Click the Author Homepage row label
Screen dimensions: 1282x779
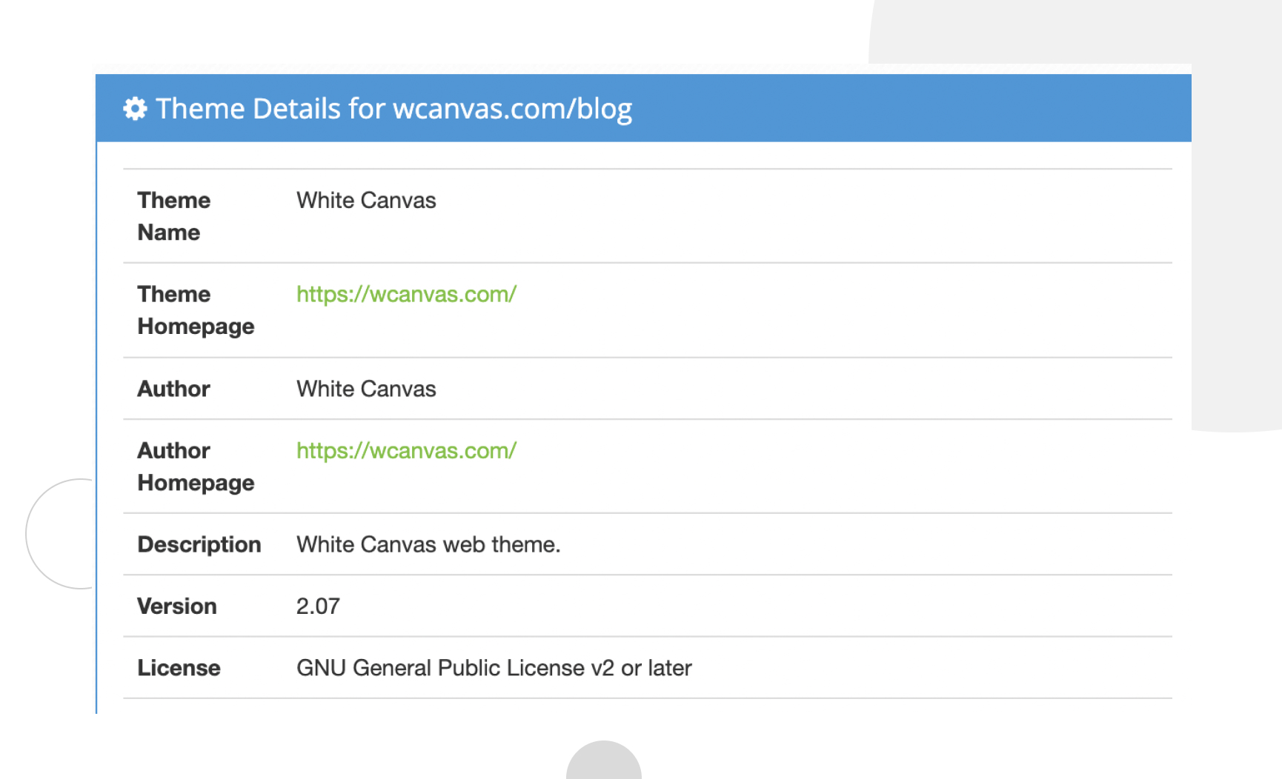195,467
